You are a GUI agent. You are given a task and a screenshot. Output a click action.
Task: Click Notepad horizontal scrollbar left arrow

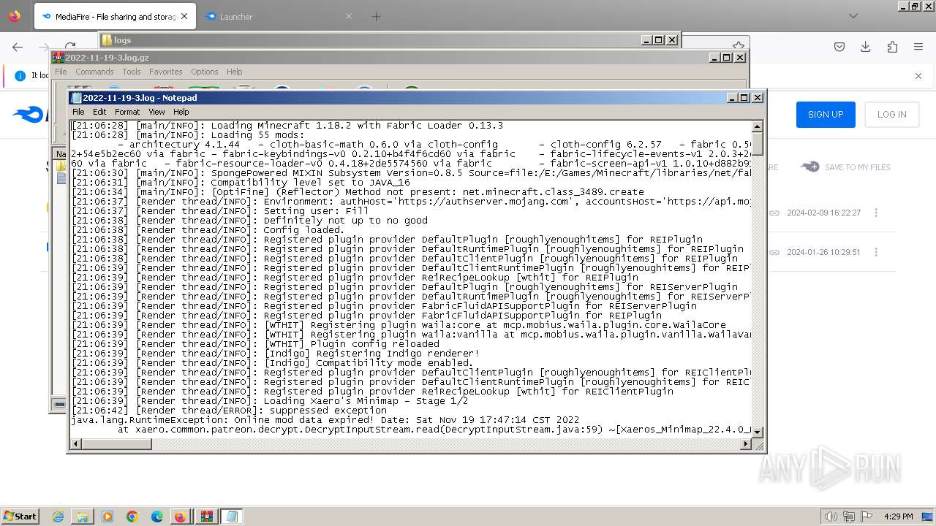coord(76,443)
